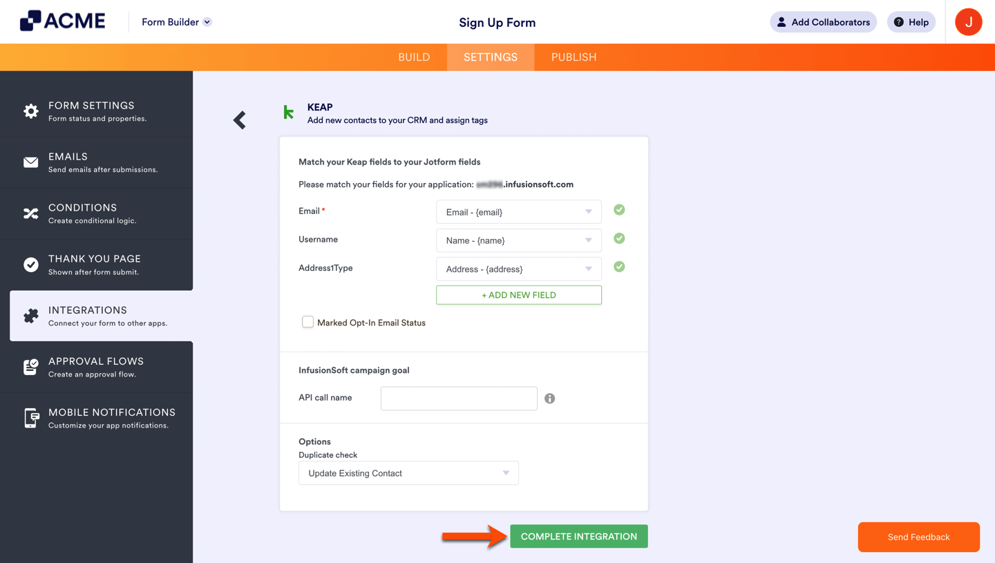Click the Keap logo icon
The image size is (995, 563).
point(288,113)
